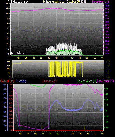This screenshot has height=137, width=115.
Task: Click the 0.1 rainfall scale value
Action: 11,126
